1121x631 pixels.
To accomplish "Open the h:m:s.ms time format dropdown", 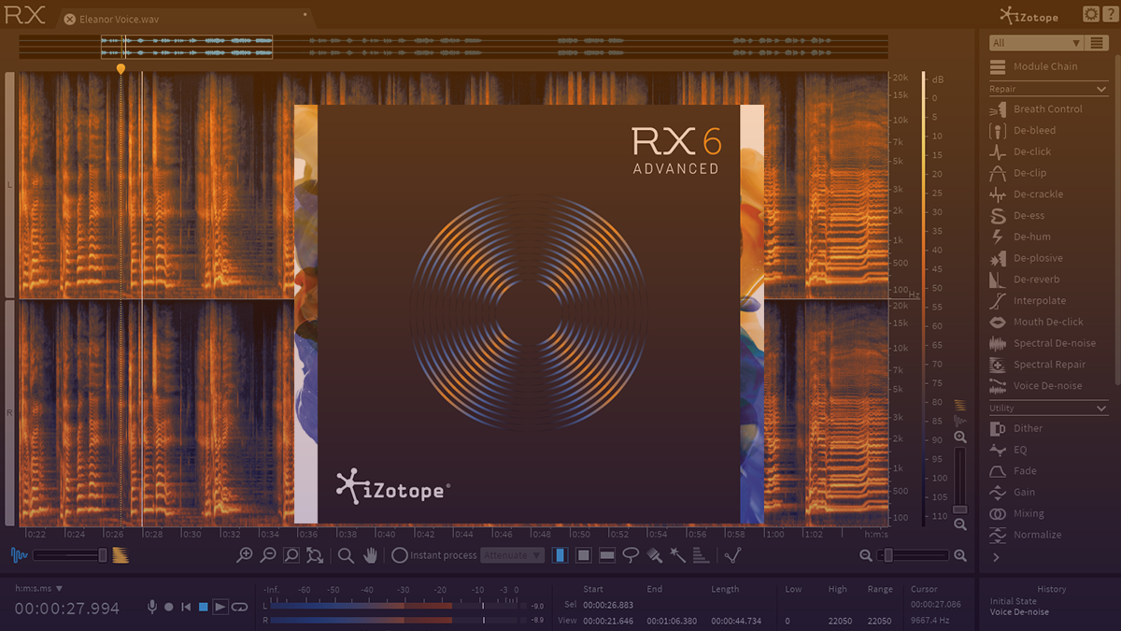I will (x=39, y=589).
